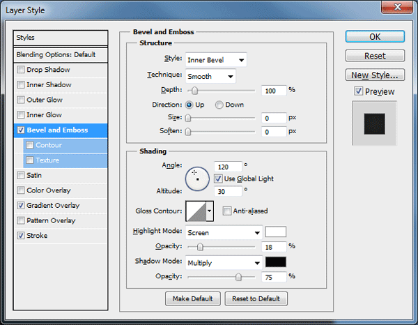Expand the Technique dropdown set to Smooth
This screenshot has width=418, height=325.
pyautogui.click(x=210, y=76)
